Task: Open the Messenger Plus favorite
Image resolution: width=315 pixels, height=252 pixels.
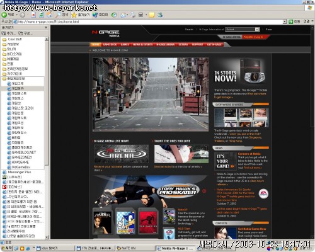Action: click(17, 172)
